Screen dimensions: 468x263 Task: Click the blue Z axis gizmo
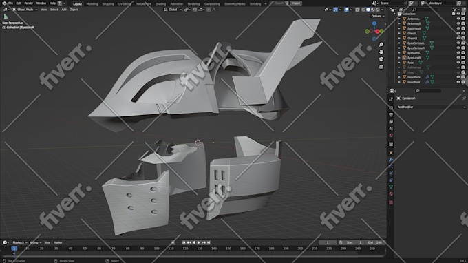(374, 23)
